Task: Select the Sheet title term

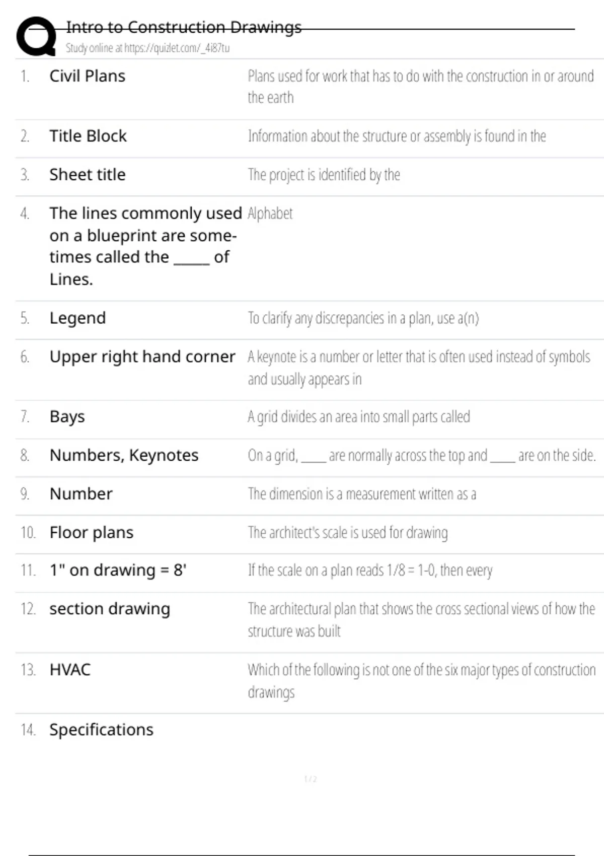Action: tap(87, 175)
